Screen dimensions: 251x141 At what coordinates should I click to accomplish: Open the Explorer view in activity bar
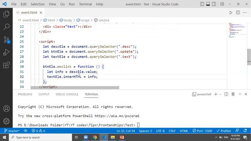tap(6, 14)
